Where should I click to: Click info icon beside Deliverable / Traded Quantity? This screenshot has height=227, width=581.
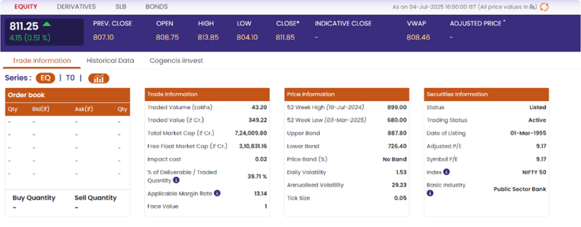176,181
